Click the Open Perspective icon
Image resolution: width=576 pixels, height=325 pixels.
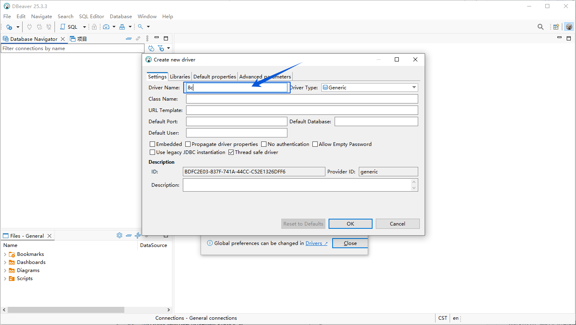(x=556, y=27)
